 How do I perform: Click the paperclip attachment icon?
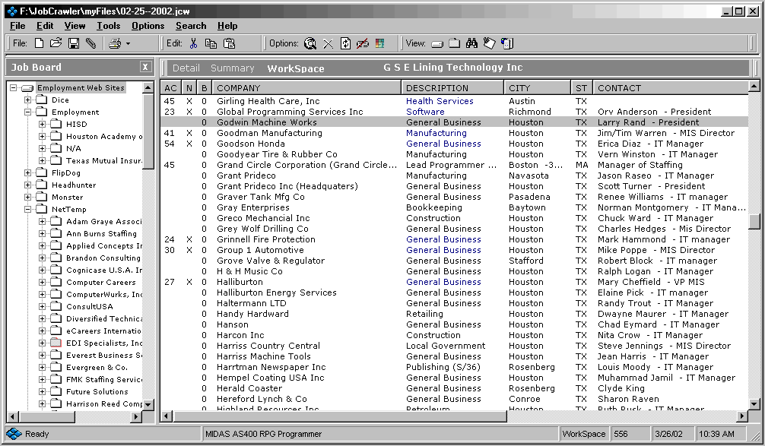click(91, 43)
